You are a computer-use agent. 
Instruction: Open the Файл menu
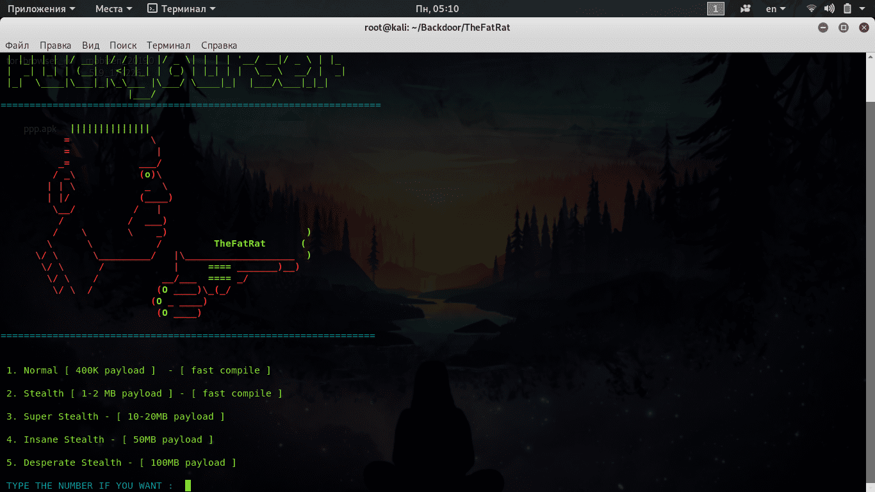click(17, 45)
